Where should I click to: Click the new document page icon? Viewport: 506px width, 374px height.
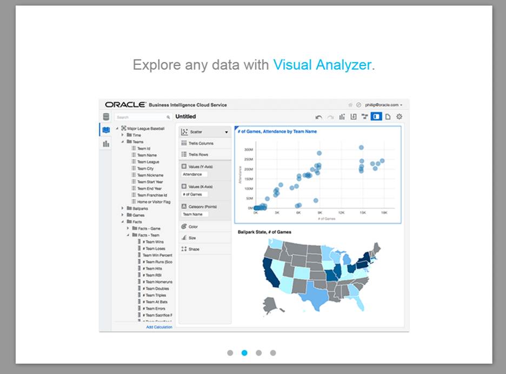tap(388, 117)
